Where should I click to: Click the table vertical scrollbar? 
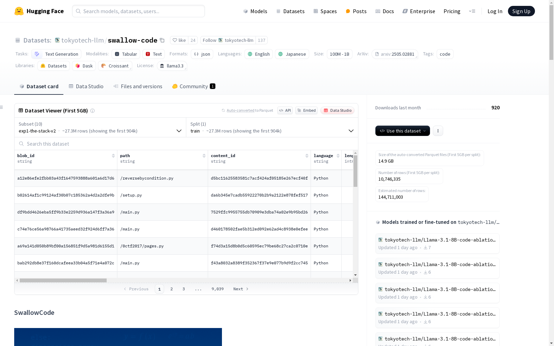(x=355, y=171)
